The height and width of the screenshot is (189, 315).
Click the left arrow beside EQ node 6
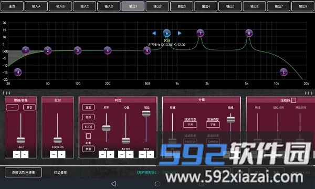(x=154, y=33)
